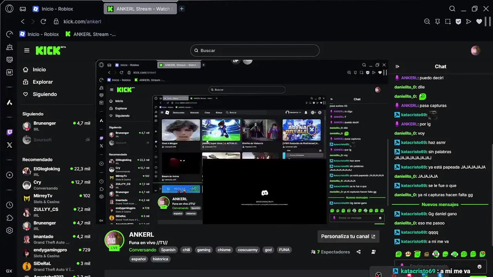
Task: Open ElGlogloking recommended channel
Action: (56, 171)
